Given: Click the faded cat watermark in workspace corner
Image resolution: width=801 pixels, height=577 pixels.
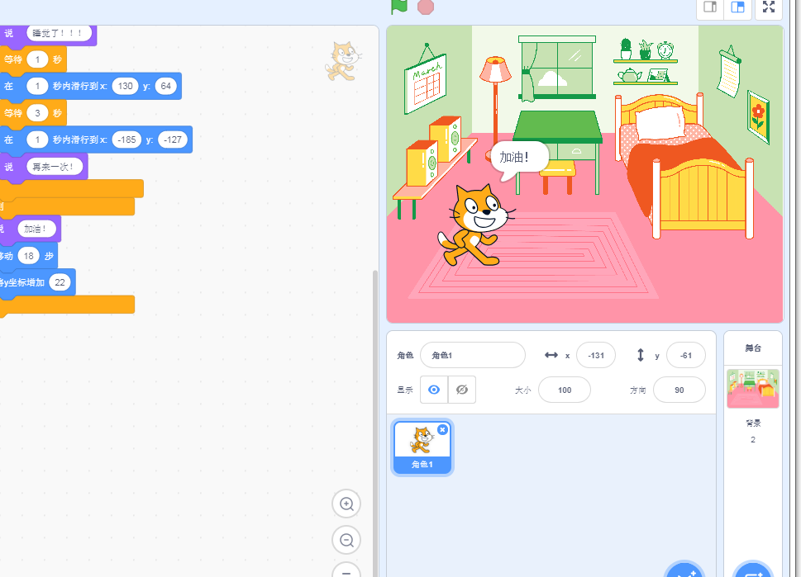Looking at the screenshot, I should pos(343,61).
